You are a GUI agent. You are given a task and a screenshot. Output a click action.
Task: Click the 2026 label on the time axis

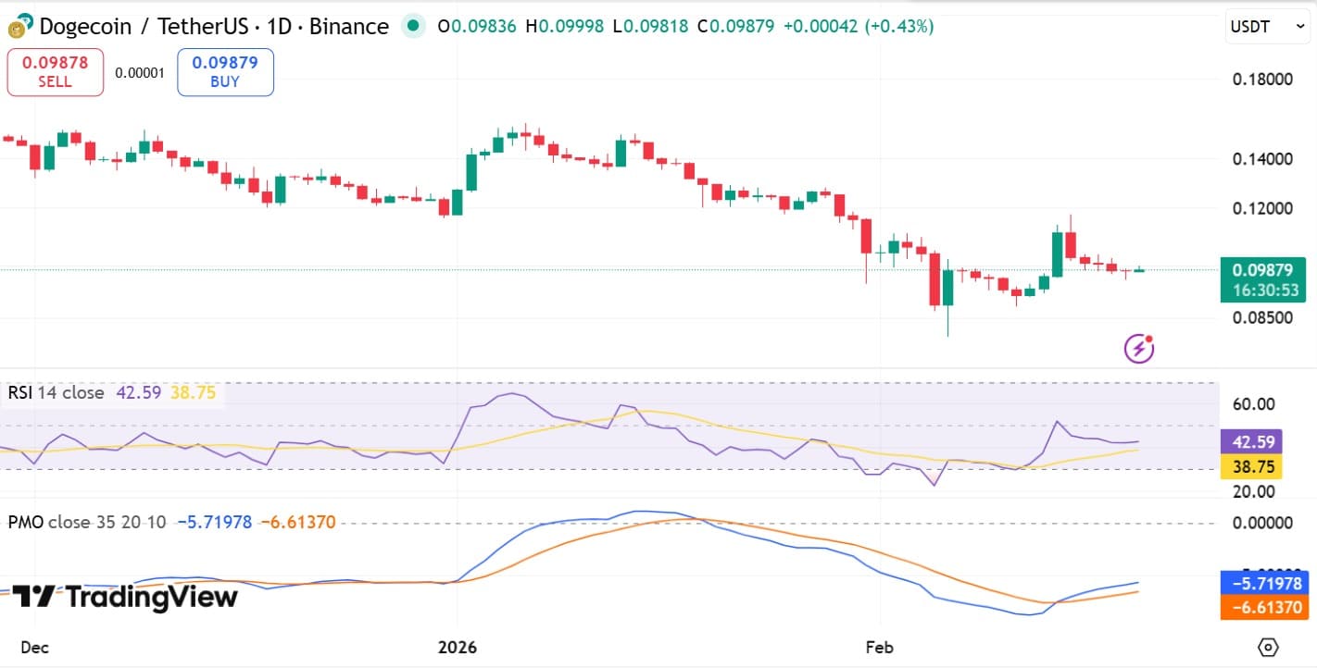pos(457,648)
